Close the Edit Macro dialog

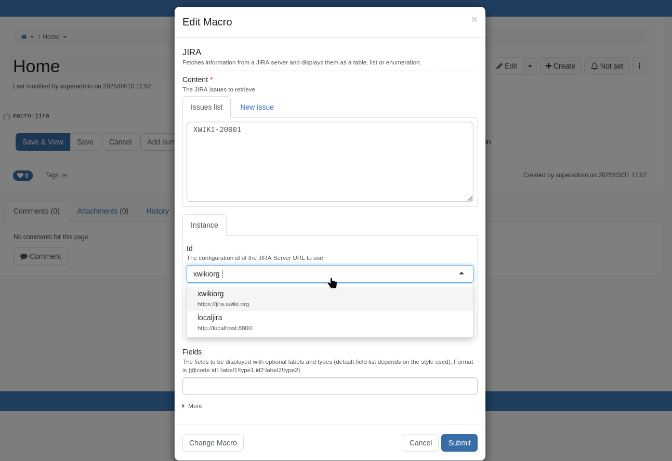474,19
